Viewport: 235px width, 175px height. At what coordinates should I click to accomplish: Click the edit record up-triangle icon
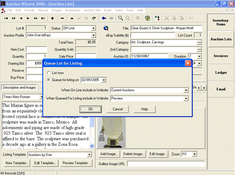tap(72, 18)
